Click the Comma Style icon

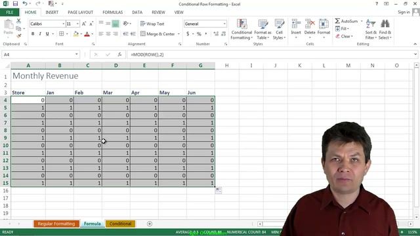tap(206, 34)
